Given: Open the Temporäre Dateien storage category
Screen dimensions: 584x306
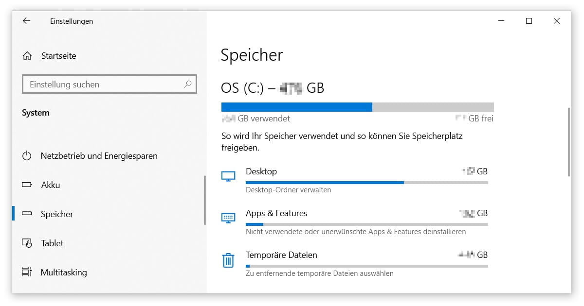Looking at the screenshot, I should pyautogui.click(x=281, y=255).
